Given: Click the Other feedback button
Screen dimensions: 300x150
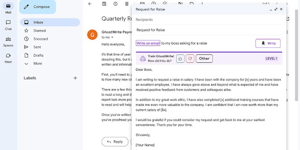Looking at the screenshot, I should [x=204, y=59].
